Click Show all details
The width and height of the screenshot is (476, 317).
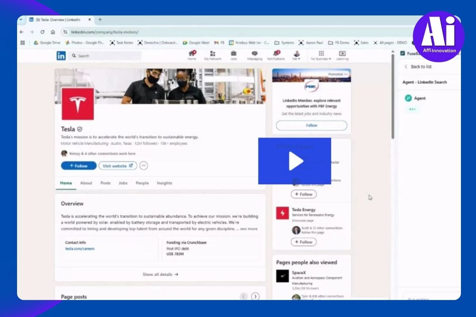[x=160, y=274]
